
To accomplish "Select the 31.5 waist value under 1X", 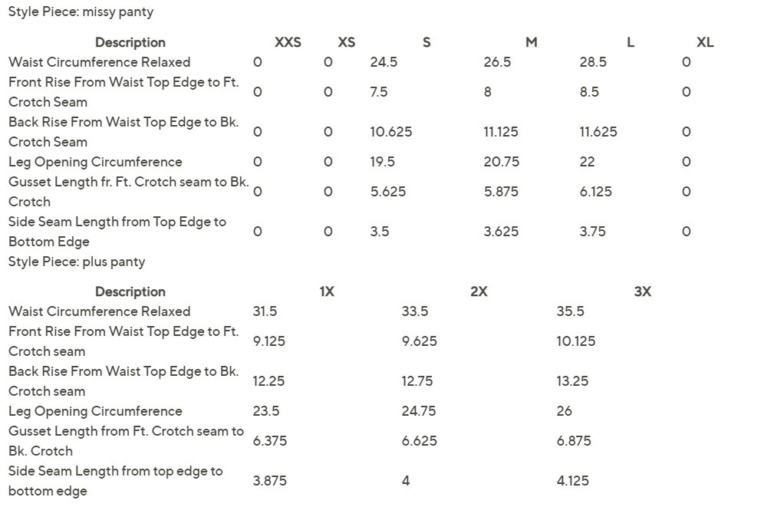I will tap(265, 311).
